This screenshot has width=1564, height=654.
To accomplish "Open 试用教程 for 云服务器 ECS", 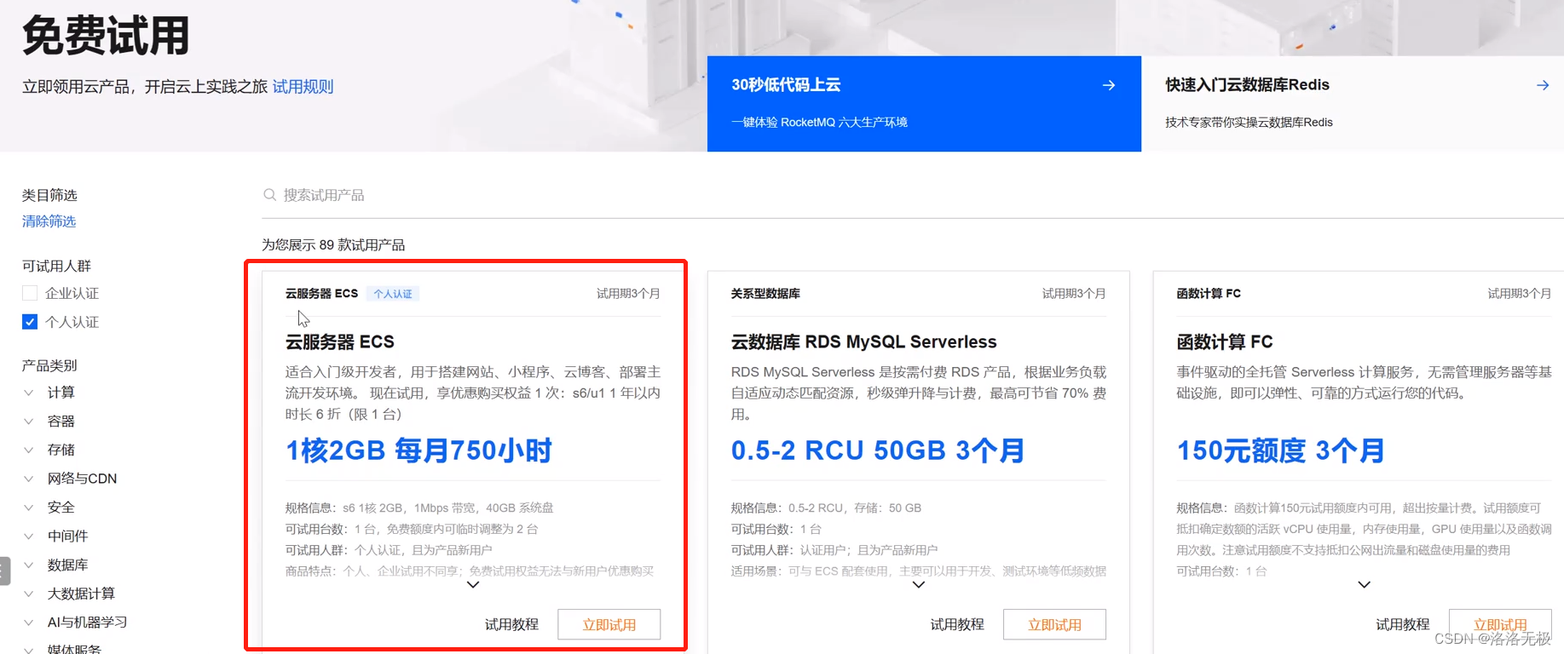I will tap(511, 624).
